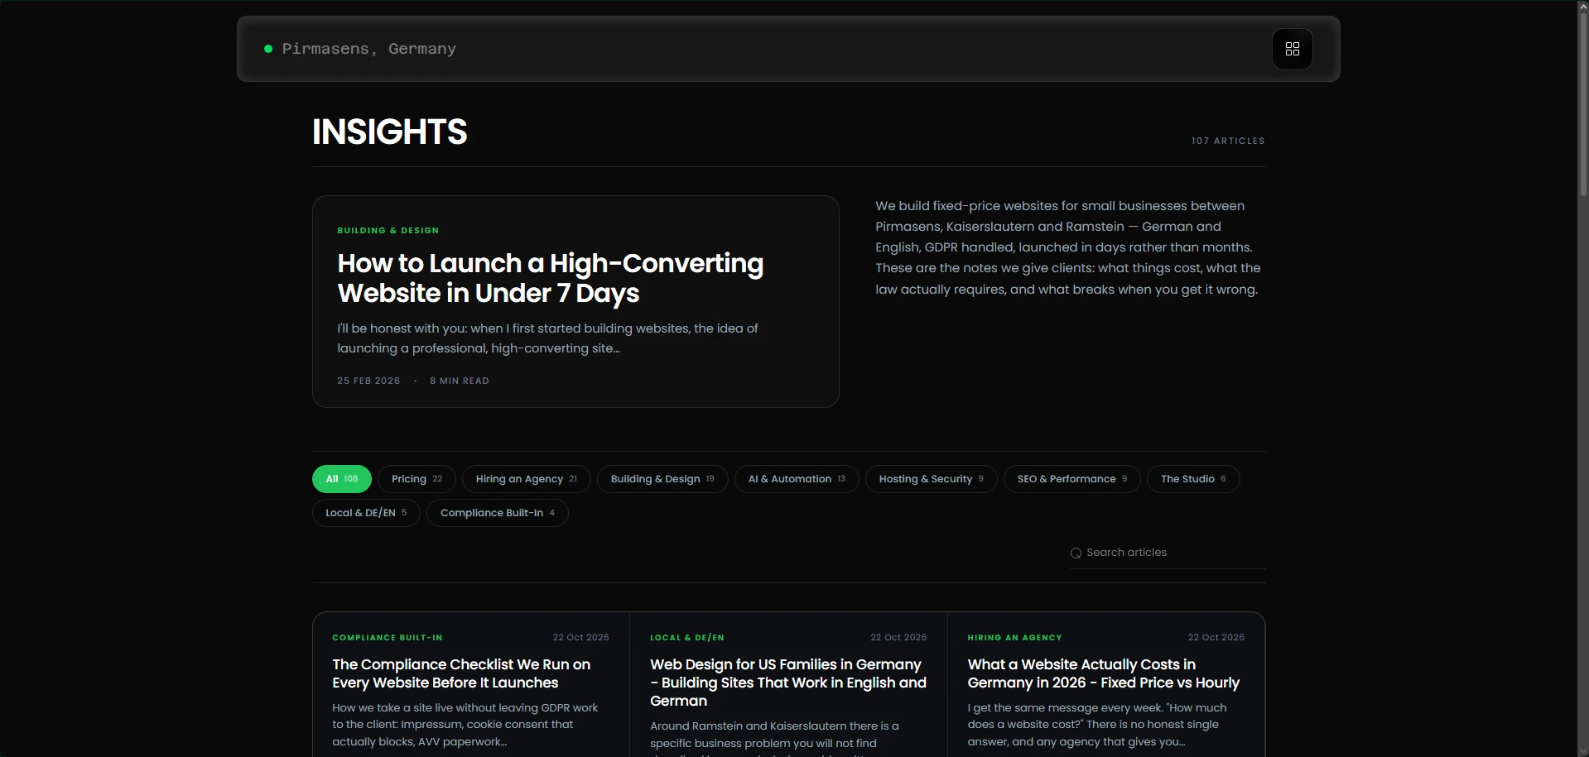Click the Hiring an Agency card label

click(1014, 638)
